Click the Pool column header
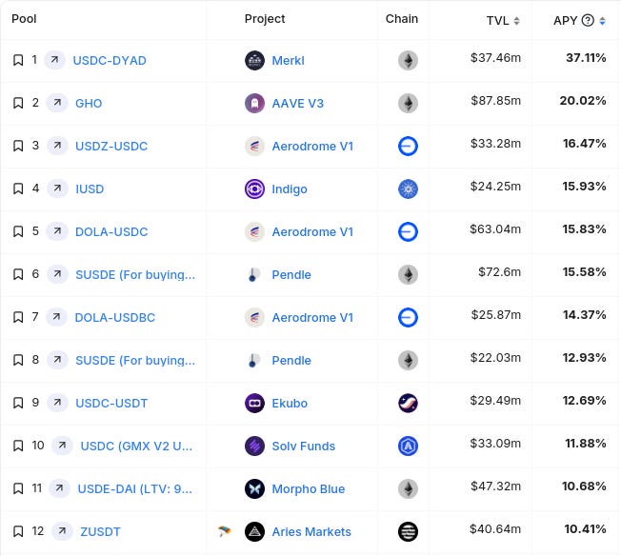The height and width of the screenshot is (556, 621). 24,19
